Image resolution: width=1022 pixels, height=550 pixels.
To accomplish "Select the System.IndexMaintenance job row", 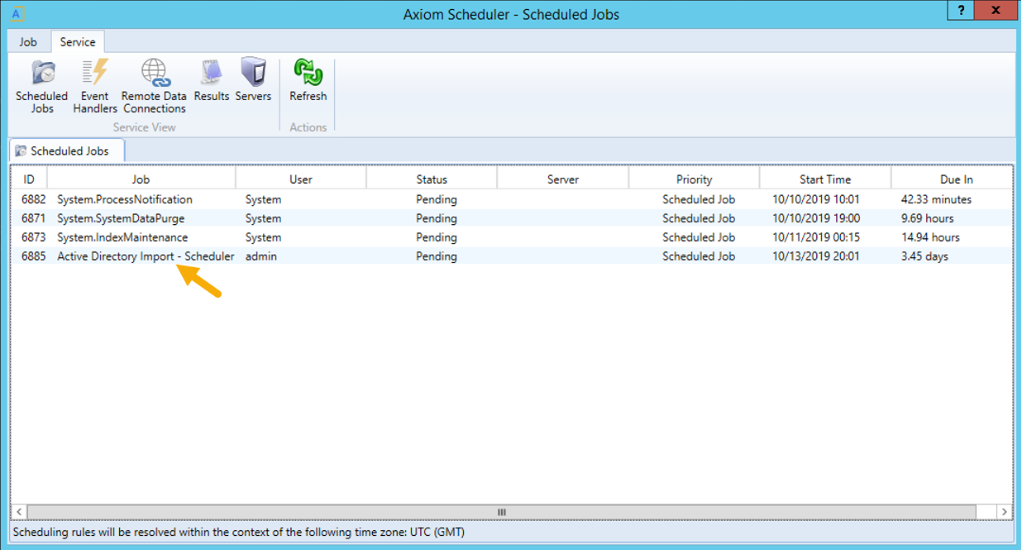I will click(x=512, y=237).
